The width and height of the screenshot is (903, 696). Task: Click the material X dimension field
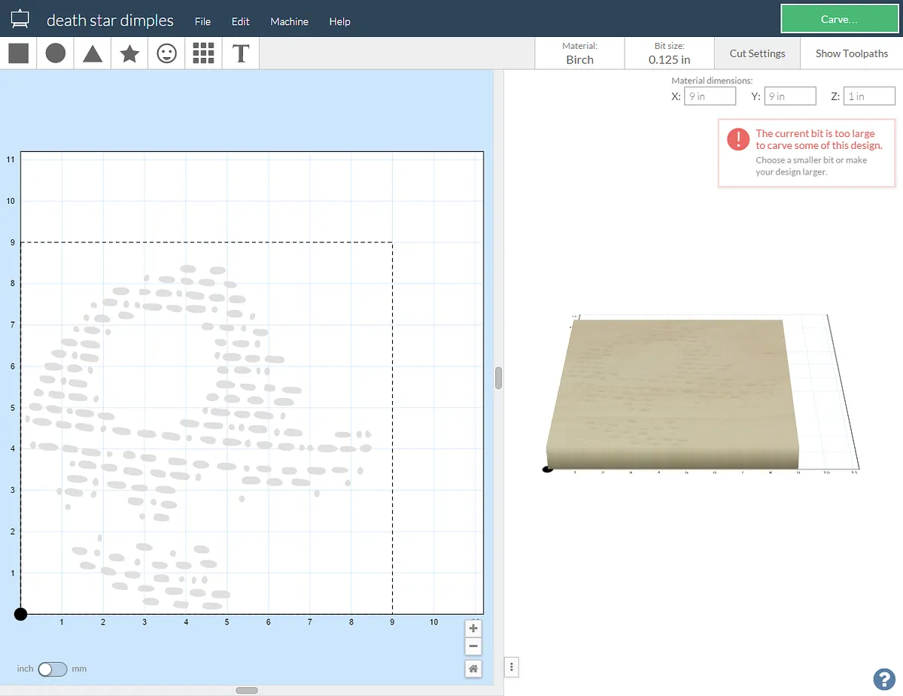(710, 96)
